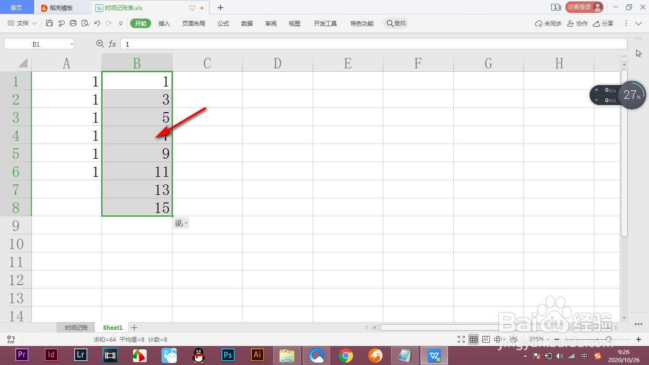This screenshot has height=365, width=649.
Task: Switch to the 页面布局 ribbon tab
Action: click(x=194, y=23)
